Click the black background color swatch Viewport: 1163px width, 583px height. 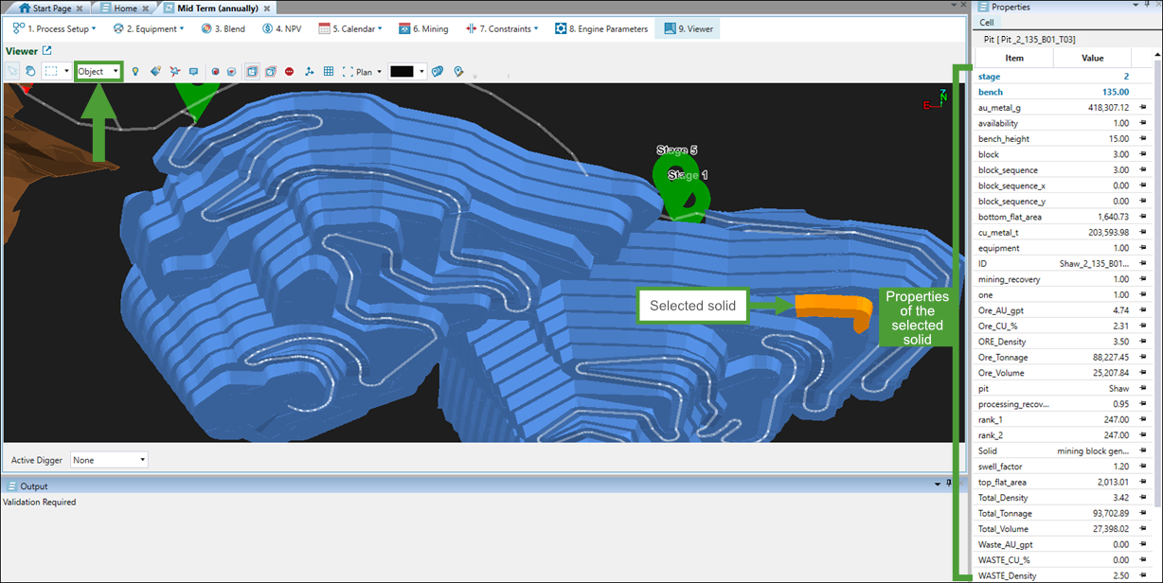pos(402,71)
